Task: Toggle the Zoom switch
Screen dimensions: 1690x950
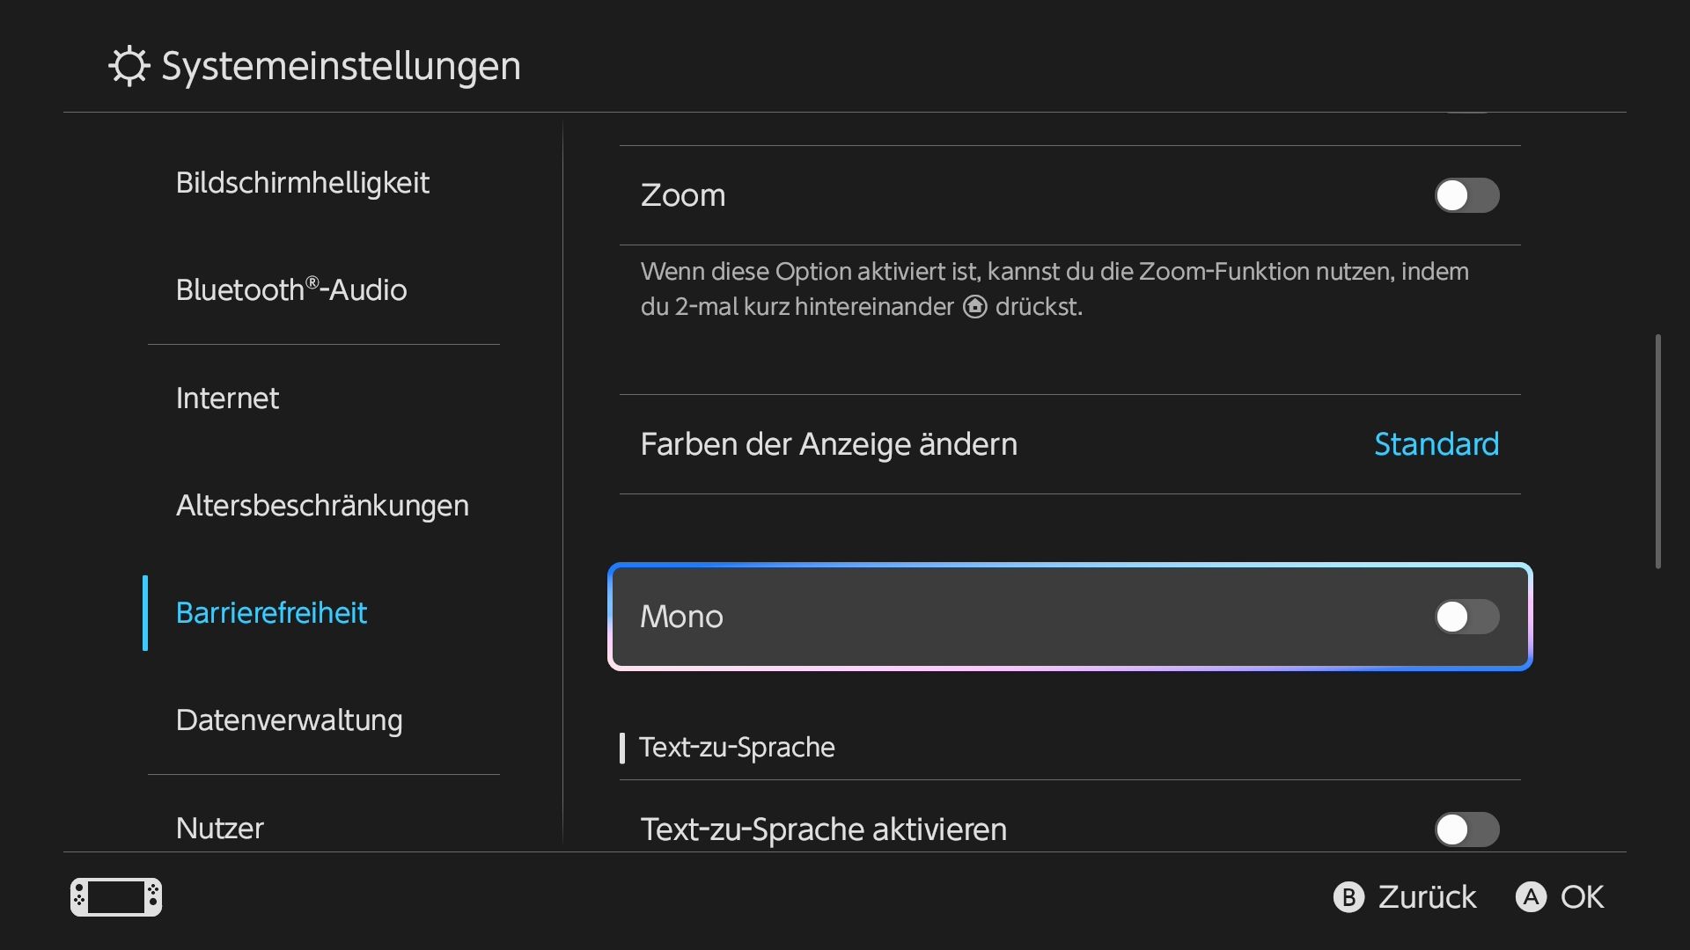Action: 1466,195
